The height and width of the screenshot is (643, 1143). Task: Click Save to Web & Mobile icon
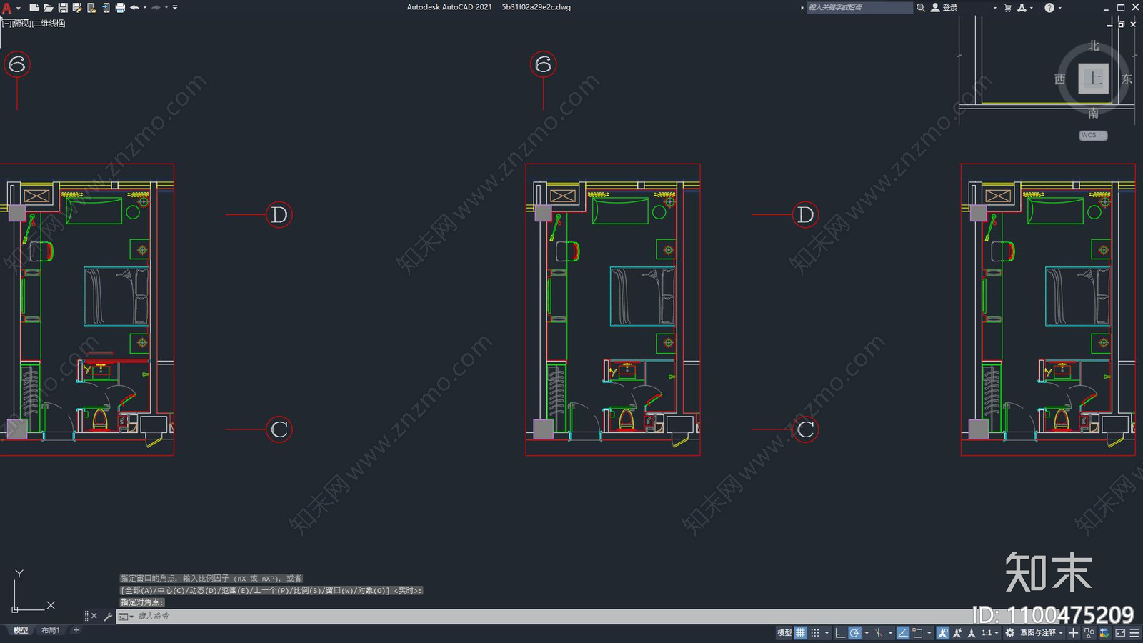106,8
